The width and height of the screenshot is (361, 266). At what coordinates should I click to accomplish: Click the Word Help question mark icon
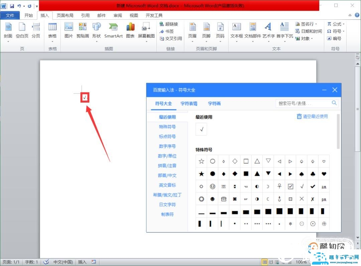click(357, 15)
